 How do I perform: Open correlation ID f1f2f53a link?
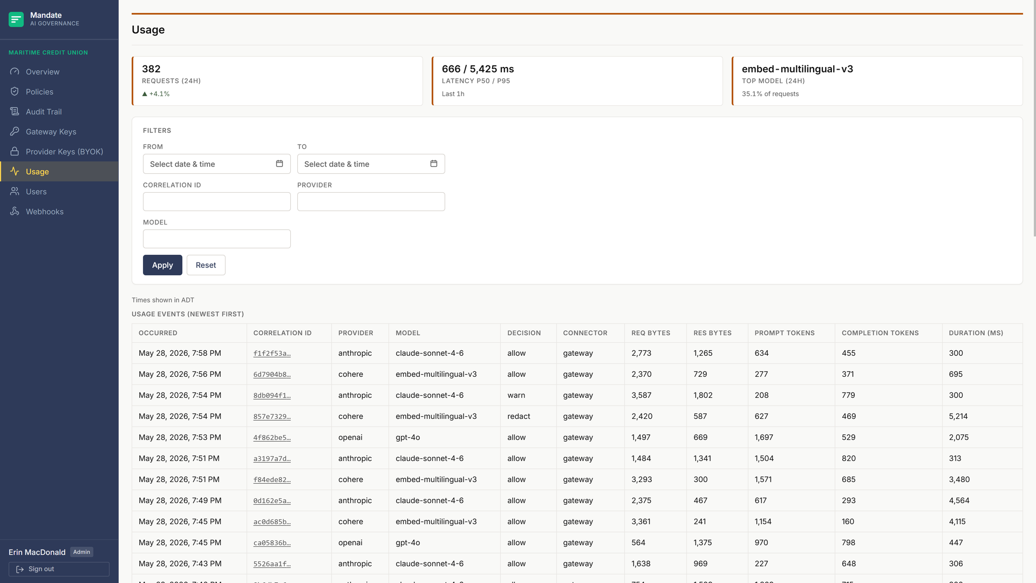tap(272, 354)
